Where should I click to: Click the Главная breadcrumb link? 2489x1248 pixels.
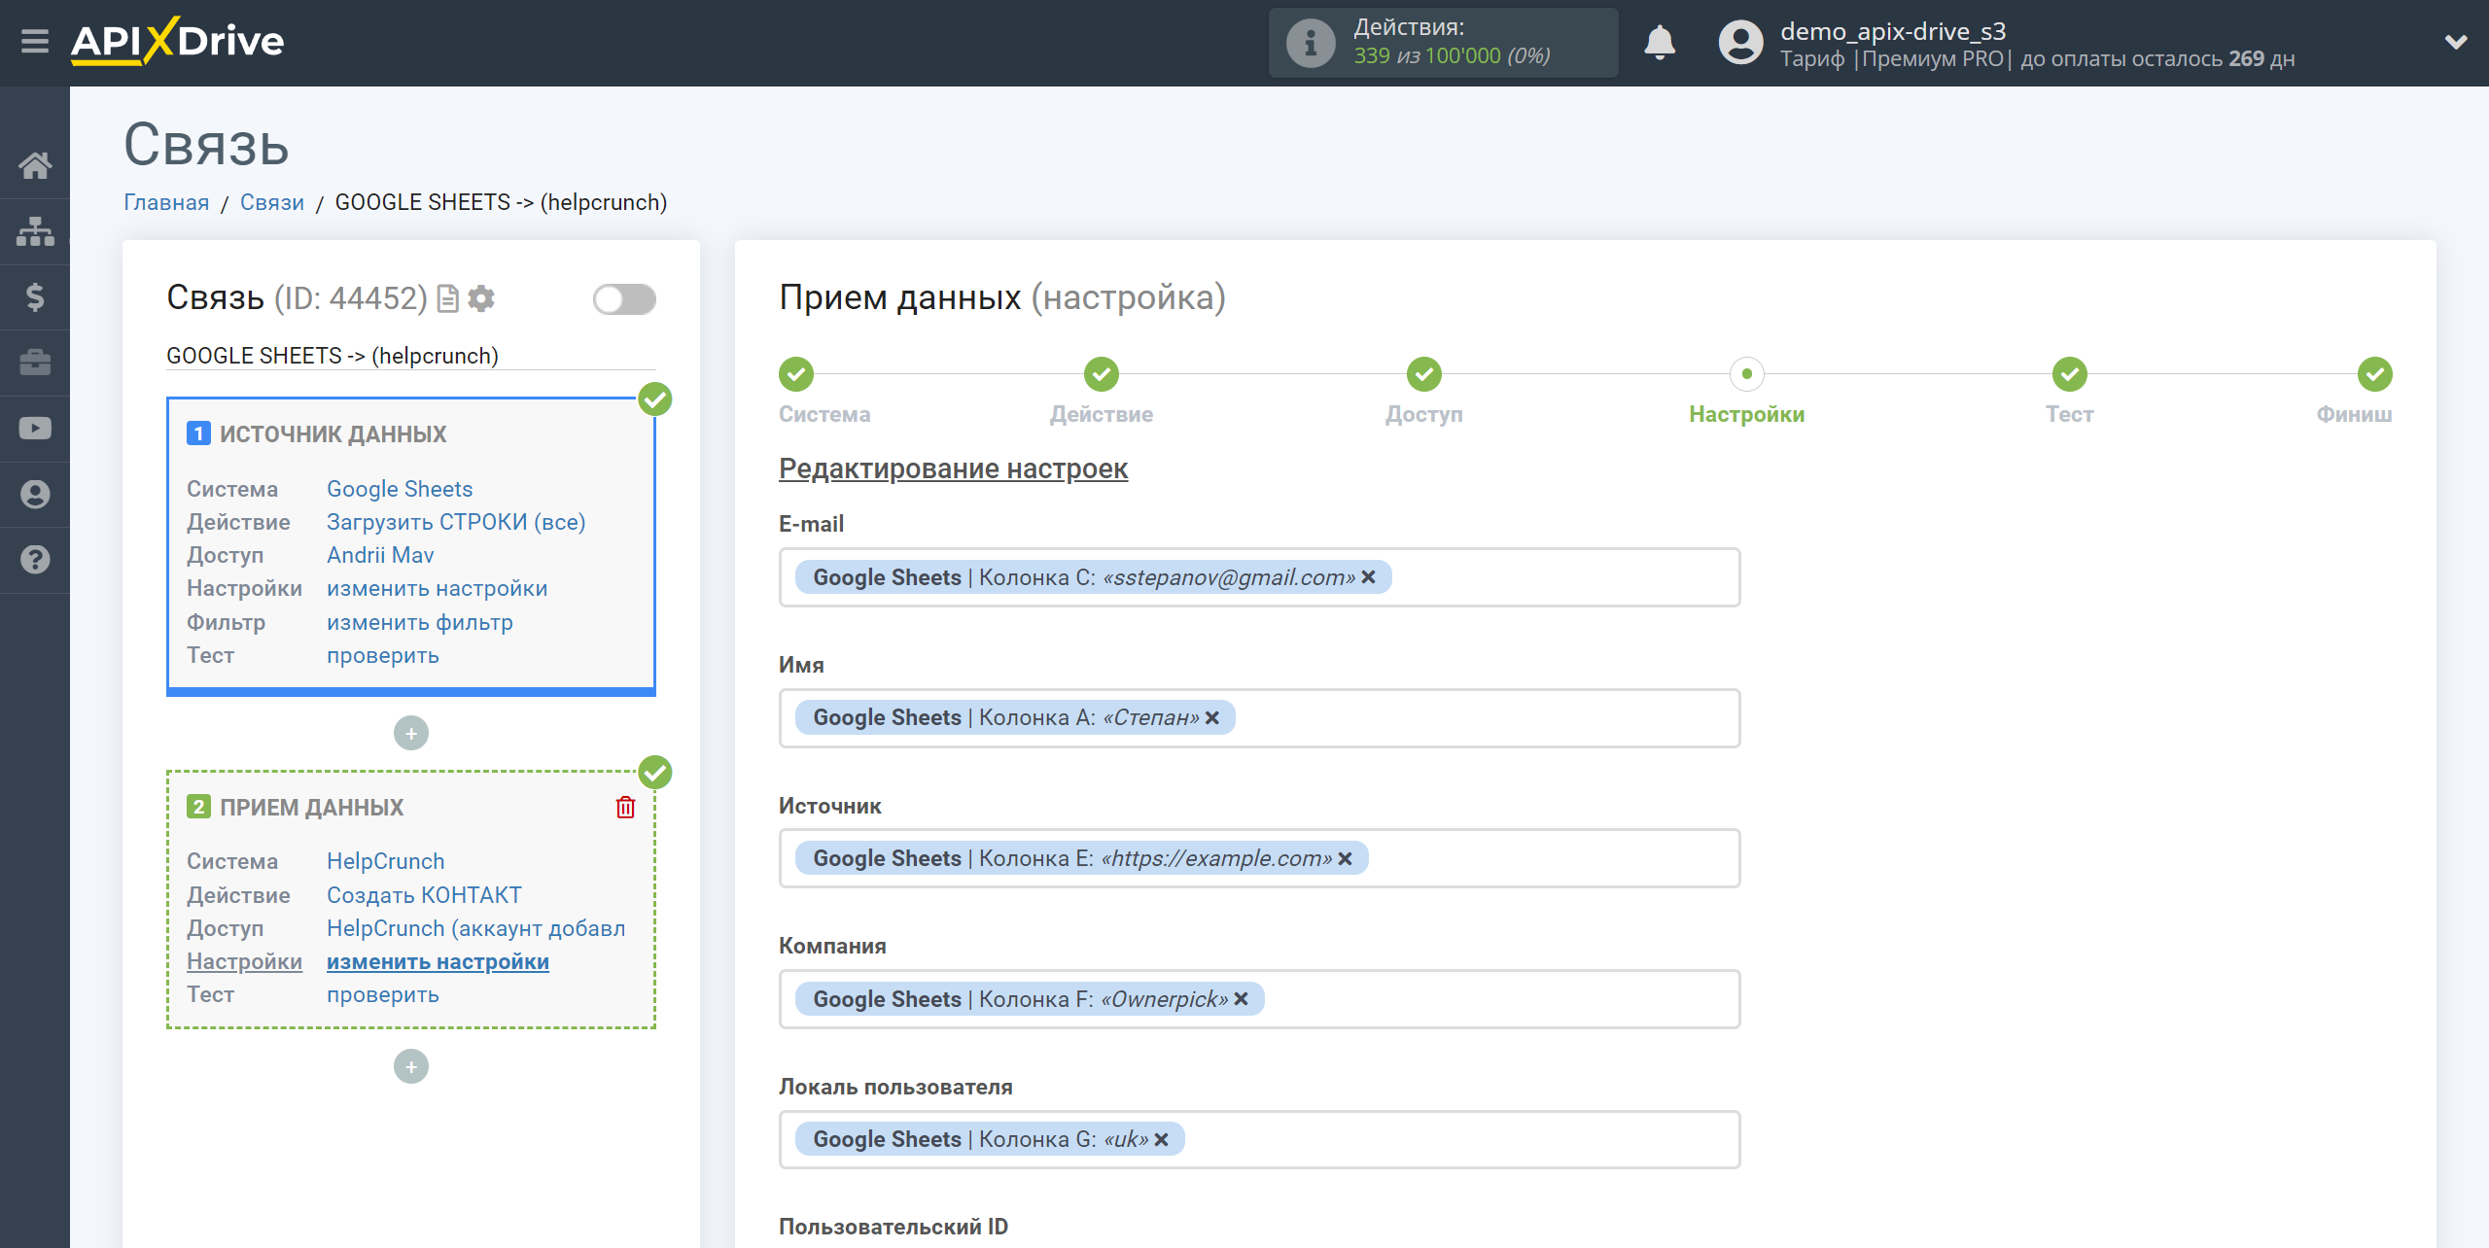pyautogui.click(x=166, y=202)
